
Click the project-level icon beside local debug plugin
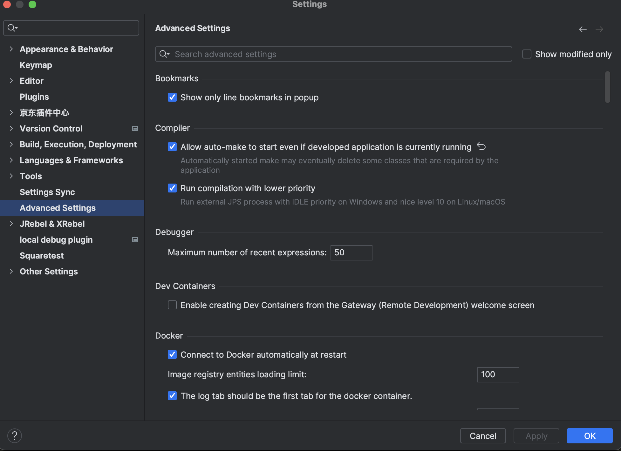pos(135,239)
